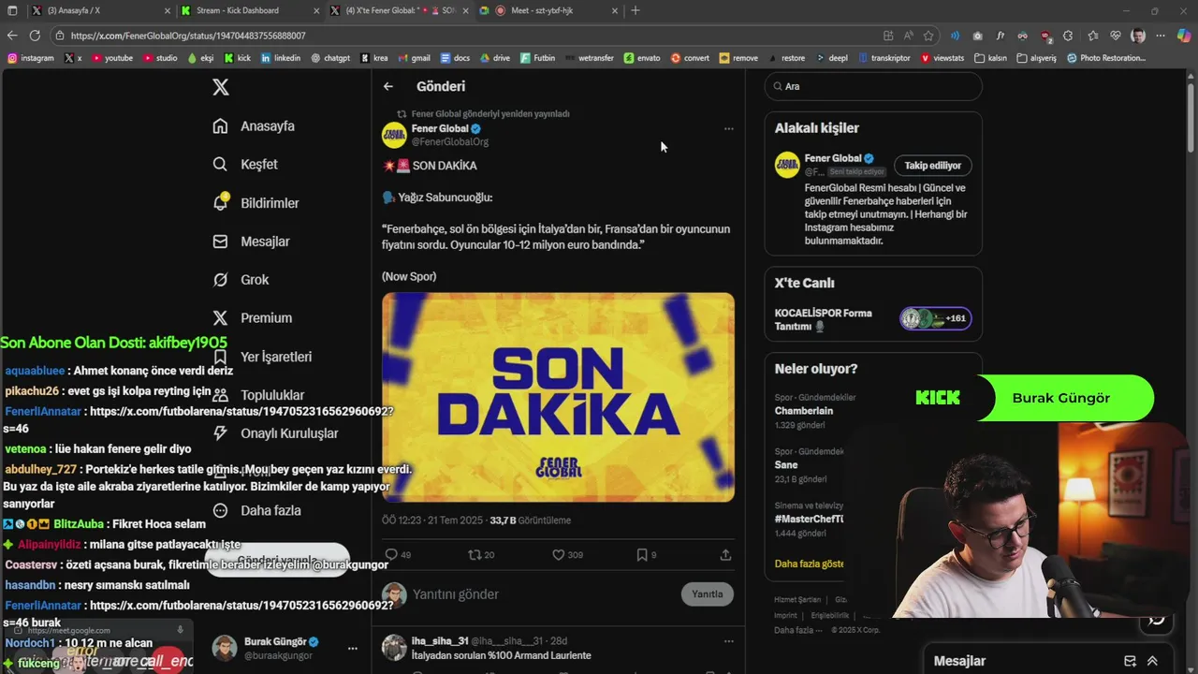Bookmark the tweet with 9 saves
The image size is (1198, 674).
(646, 555)
